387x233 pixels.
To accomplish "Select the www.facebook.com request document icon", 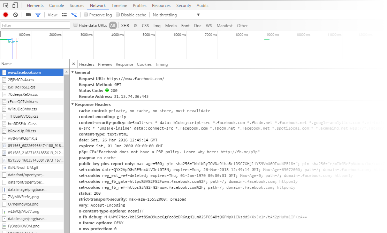I will [x=4, y=72].
